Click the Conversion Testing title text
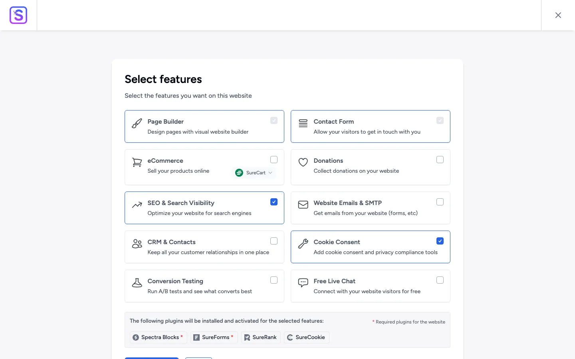The height and width of the screenshot is (359, 575). [175, 281]
